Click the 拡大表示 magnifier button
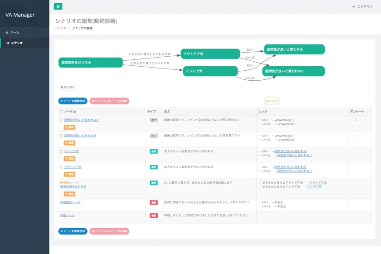The width and height of the screenshot is (381, 254). coord(68,87)
